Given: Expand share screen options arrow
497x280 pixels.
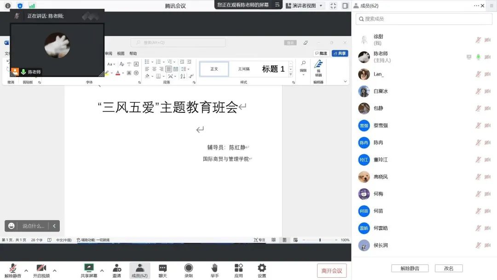Looking at the screenshot, I should pos(102,270).
